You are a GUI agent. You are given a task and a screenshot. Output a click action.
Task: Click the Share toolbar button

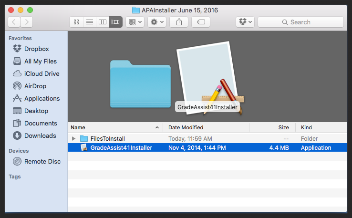pyautogui.click(x=179, y=22)
